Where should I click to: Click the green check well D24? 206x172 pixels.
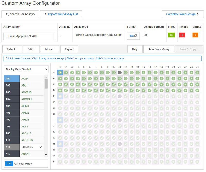tap(197, 90)
